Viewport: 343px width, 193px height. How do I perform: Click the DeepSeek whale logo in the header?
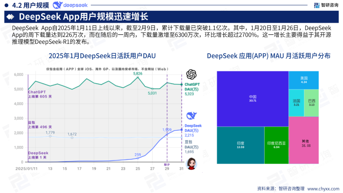pos(58,5)
